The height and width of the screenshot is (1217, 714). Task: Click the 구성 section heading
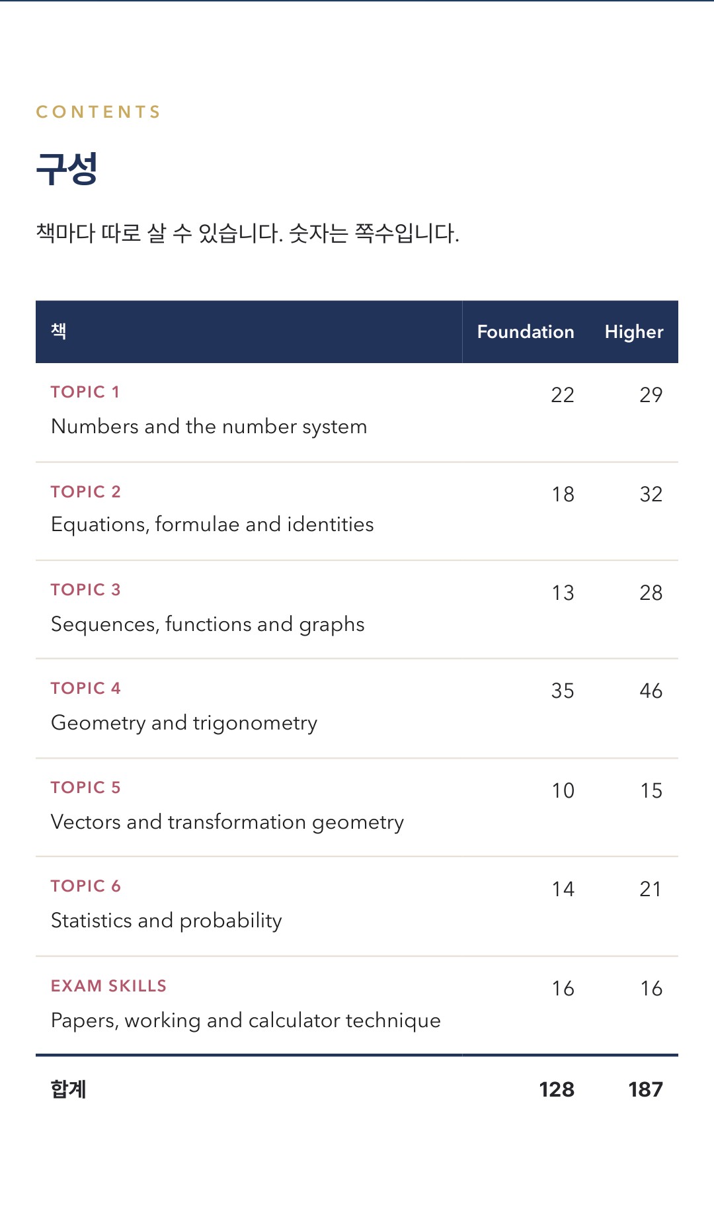click(x=67, y=169)
